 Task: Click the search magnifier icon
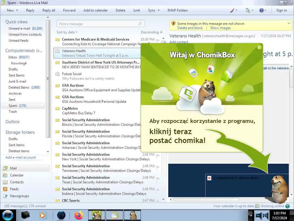pos(140,24)
